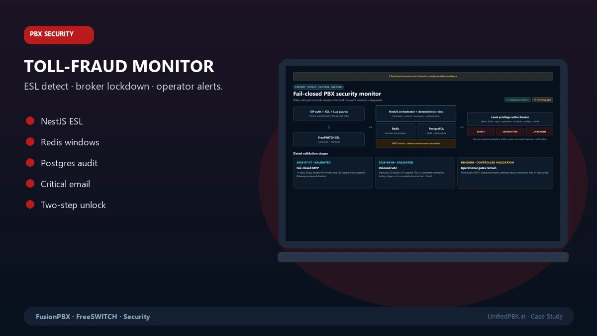Click the sanitized reconstruction notice banner

(423, 76)
